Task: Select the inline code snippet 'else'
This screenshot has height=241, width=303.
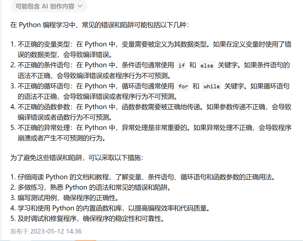Action: click(207, 66)
